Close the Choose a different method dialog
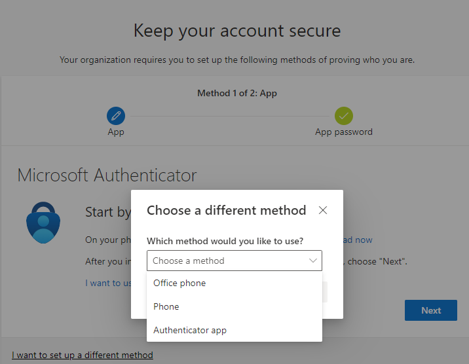 click(323, 210)
